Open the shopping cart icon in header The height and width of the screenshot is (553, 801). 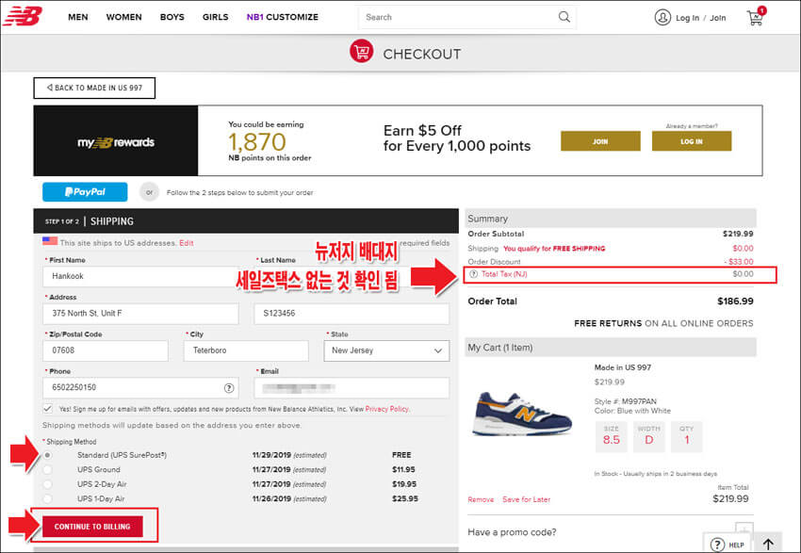click(x=756, y=17)
